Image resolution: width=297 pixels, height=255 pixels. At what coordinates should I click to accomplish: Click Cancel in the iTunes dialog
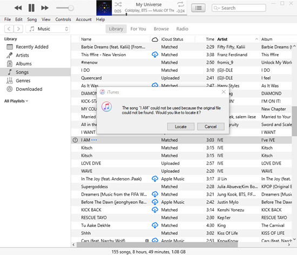tap(211, 126)
